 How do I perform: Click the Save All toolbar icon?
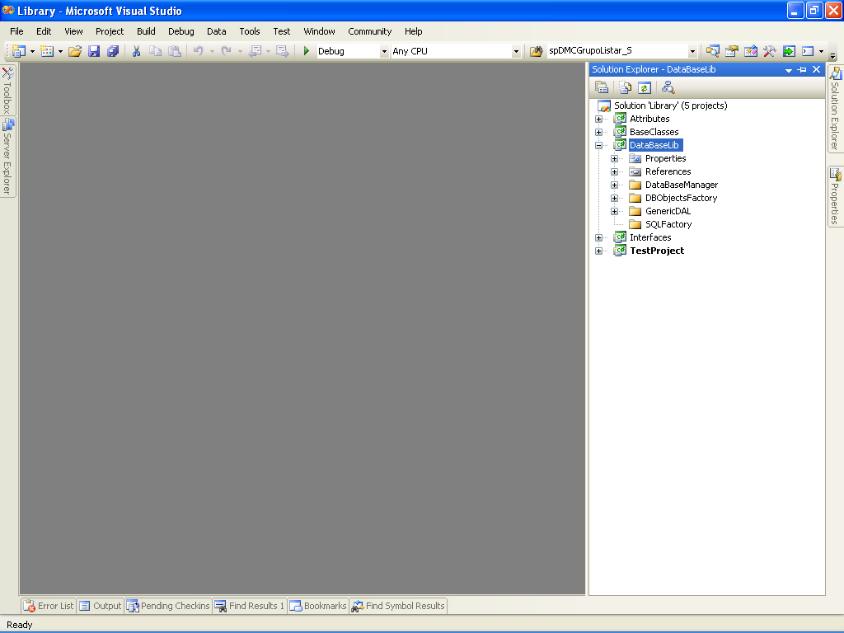(x=112, y=51)
